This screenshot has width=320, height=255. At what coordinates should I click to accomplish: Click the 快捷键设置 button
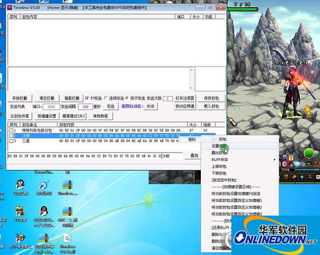[47, 116]
